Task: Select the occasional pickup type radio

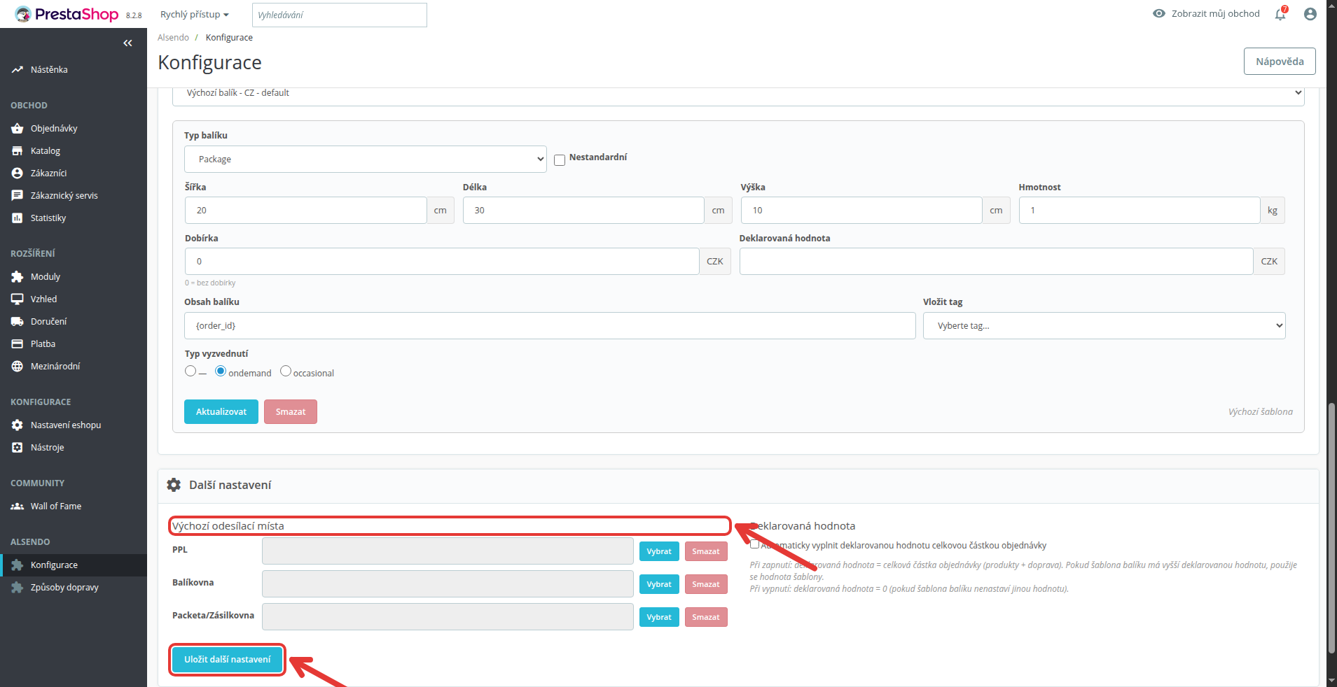Action: point(286,371)
